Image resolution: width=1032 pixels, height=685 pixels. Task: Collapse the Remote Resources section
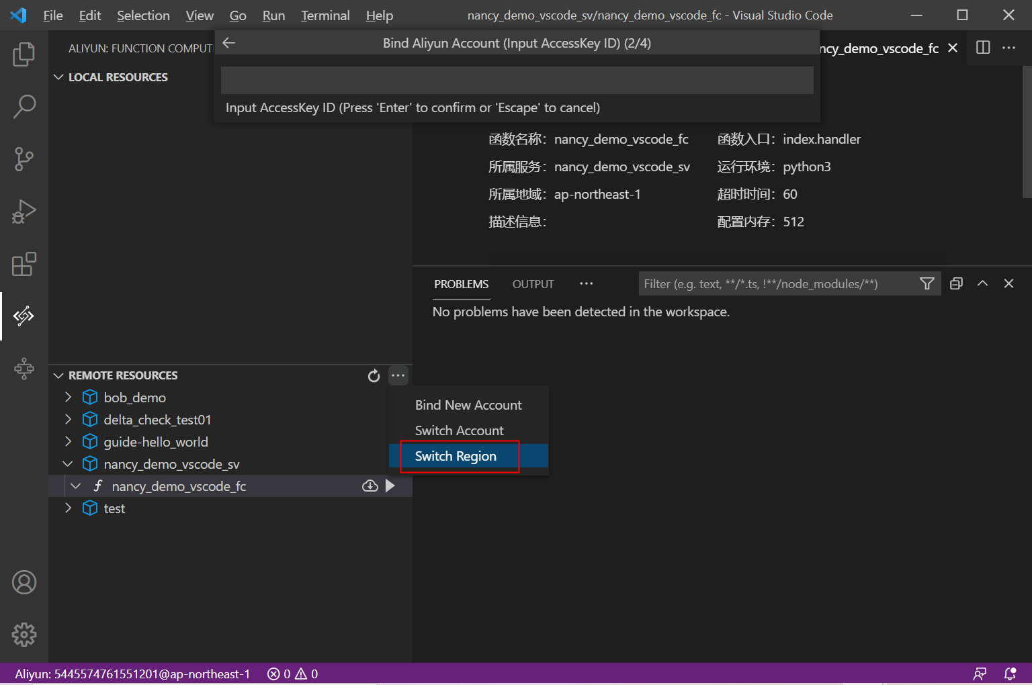pos(58,375)
